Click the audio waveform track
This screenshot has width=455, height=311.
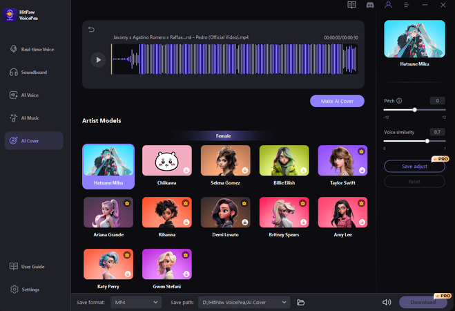235,59
